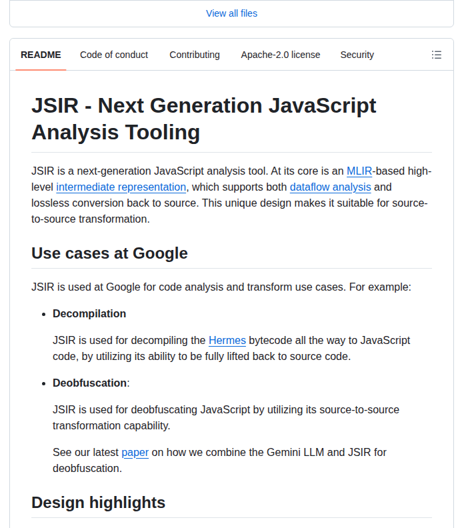Open the intermediate representation link
This screenshot has height=528, width=456.
[x=121, y=187]
